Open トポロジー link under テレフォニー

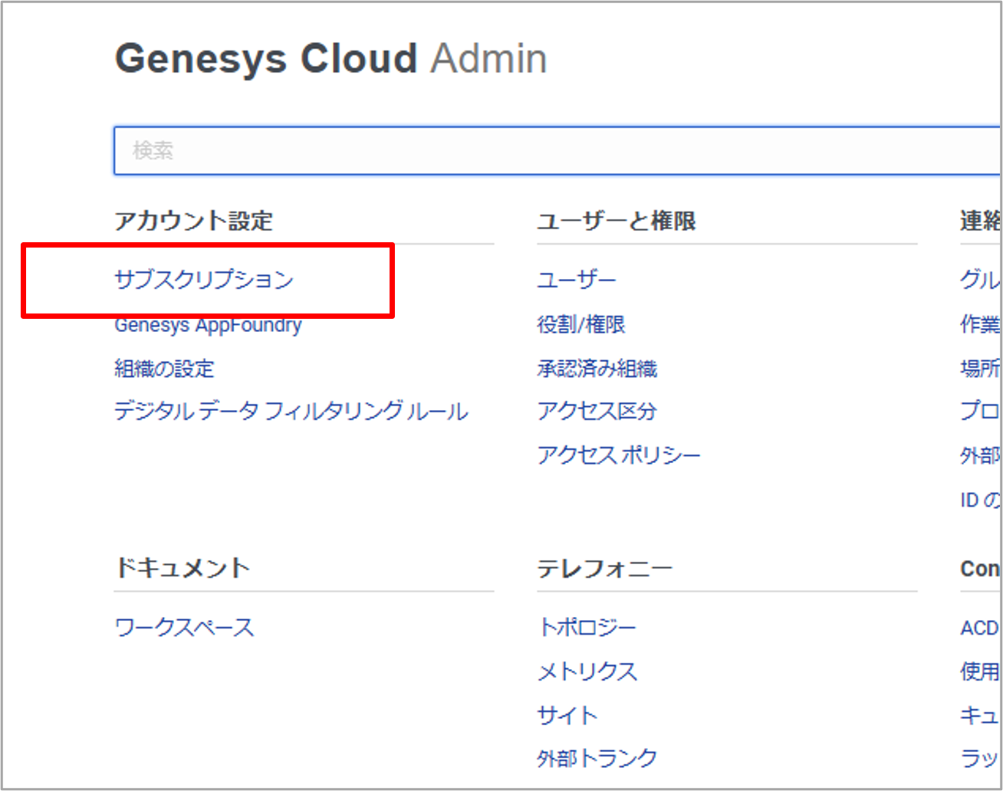pos(587,628)
